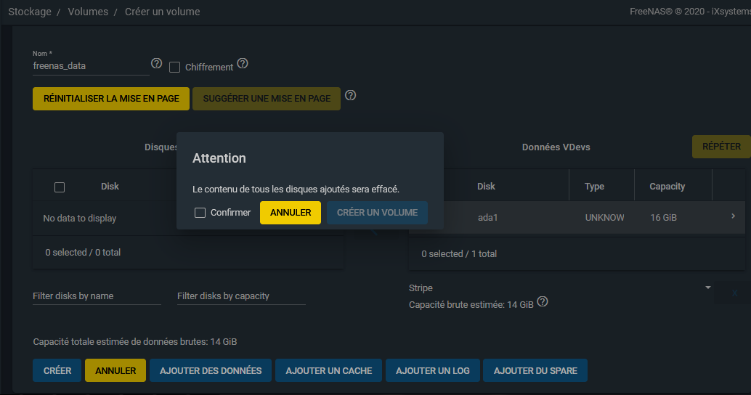The width and height of the screenshot is (751, 395).
Task: Open Volumes breadcrumb link
Action: coord(88,12)
